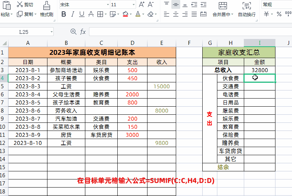Align text right

coord(185,14)
